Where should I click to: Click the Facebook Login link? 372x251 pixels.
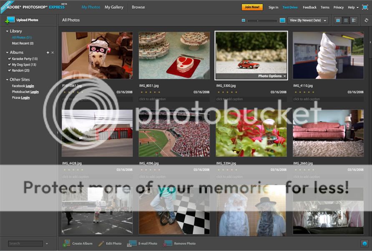coord(30,86)
